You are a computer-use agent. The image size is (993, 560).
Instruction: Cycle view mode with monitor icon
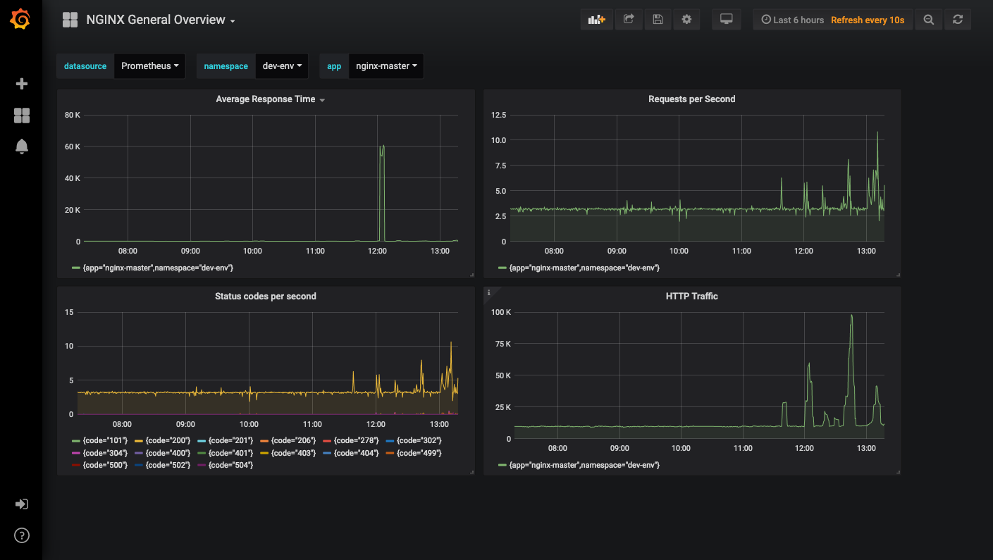pyautogui.click(x=727, y=20)
